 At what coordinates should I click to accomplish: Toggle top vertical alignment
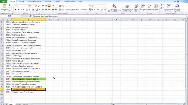[x=43, y=6]
